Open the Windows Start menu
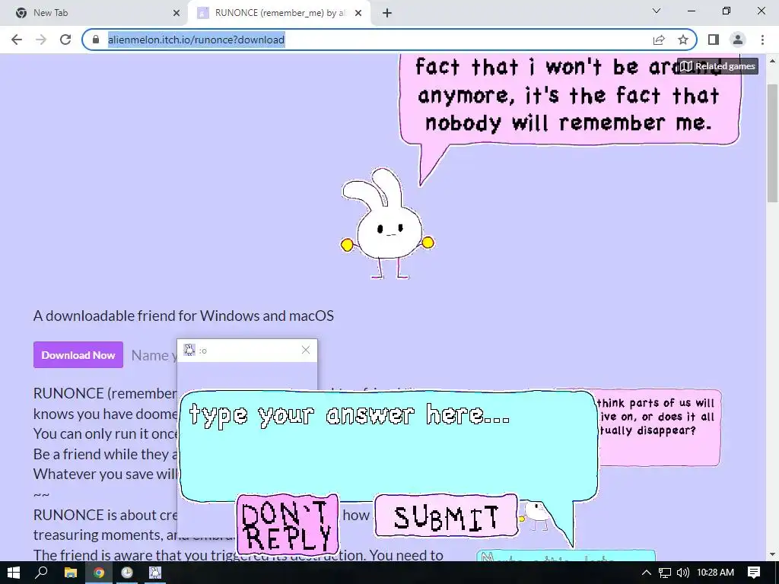The image size is (779, 584). click(x=14, y=573)
